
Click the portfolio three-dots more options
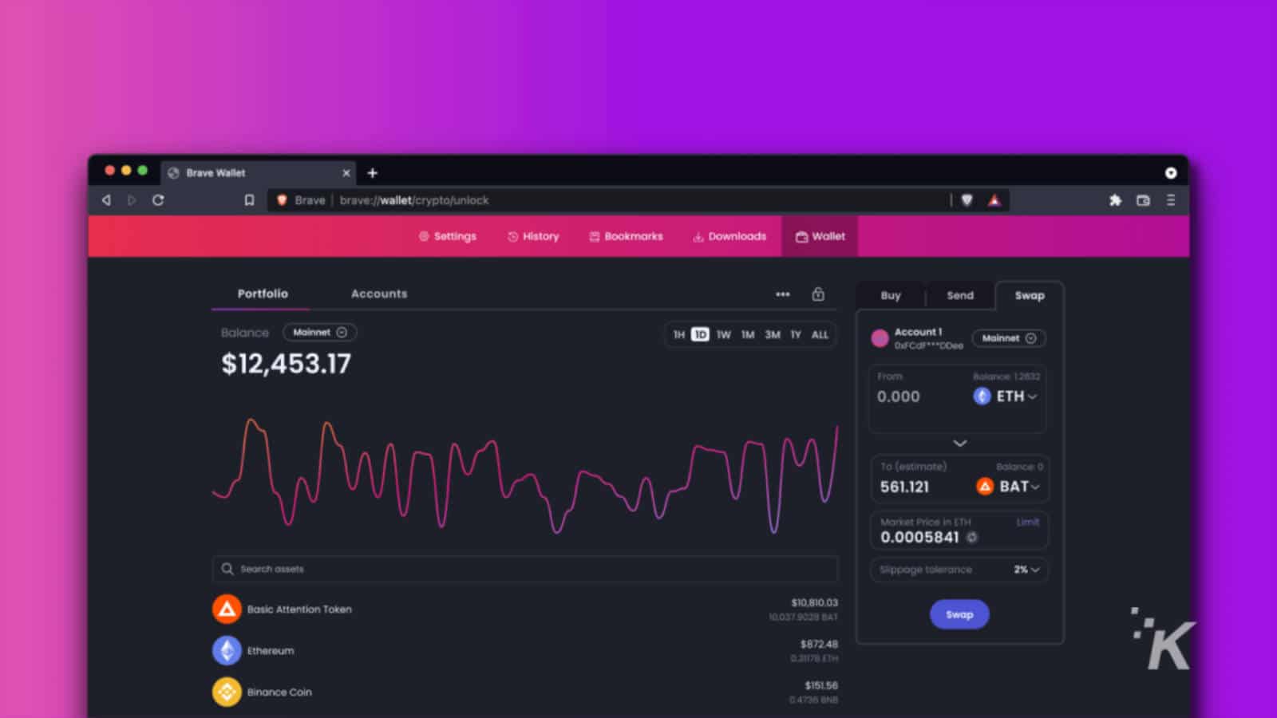click(x=783, y=294)
